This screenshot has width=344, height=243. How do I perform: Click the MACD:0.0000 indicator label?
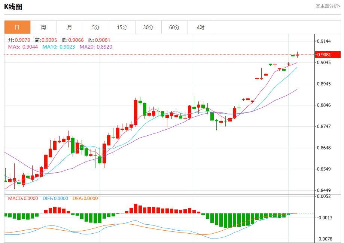23,199
